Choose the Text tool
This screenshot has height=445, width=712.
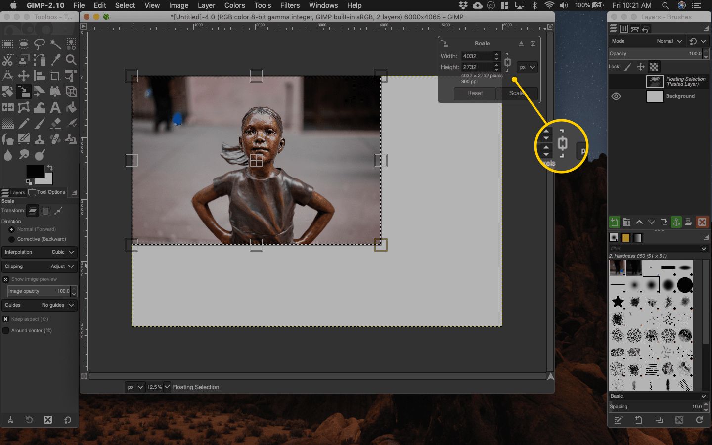(x=55, y=107)
